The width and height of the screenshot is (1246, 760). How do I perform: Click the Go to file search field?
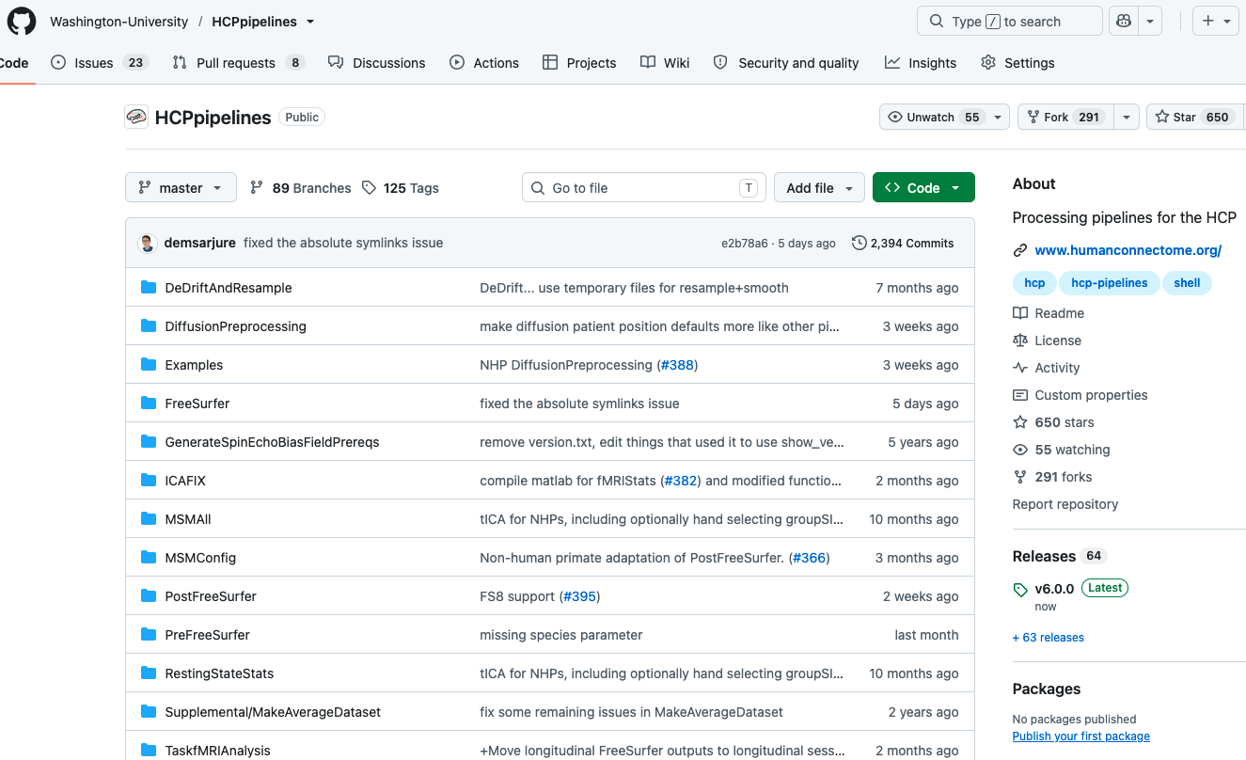coord(644,187)
